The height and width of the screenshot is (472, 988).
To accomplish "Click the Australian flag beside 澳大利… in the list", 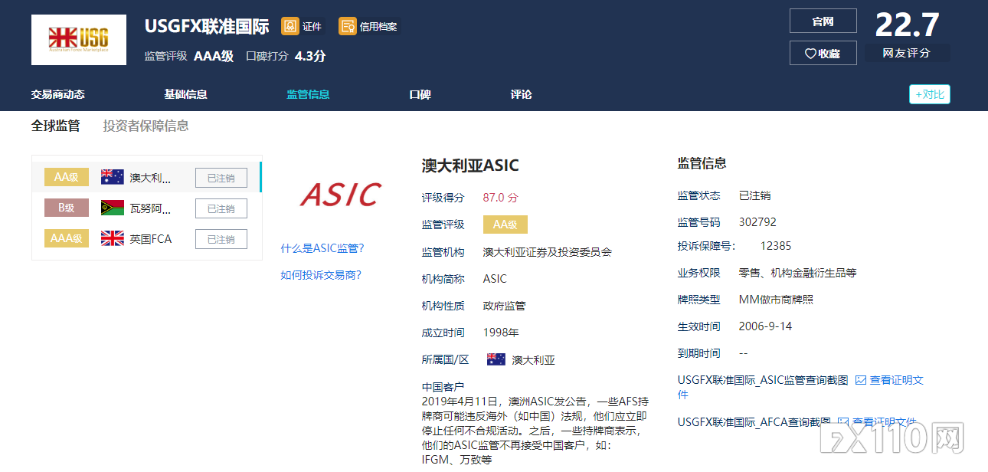I will [x=113, y=177].
